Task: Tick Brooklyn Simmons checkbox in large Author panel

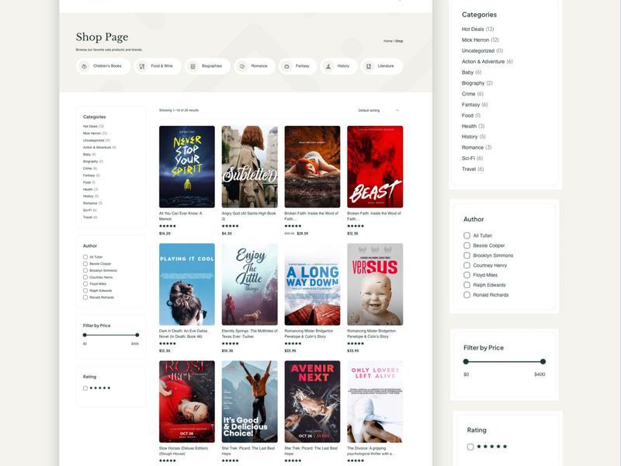Action: point(467,256)
